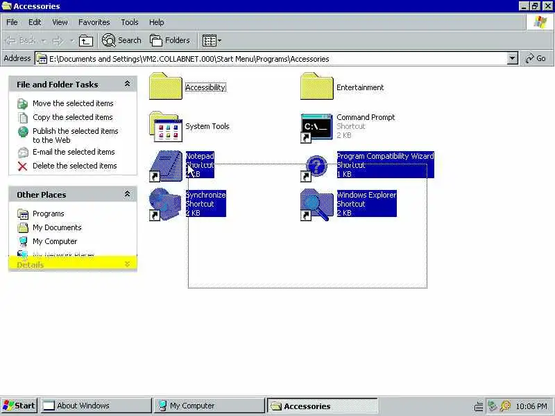Click the Notepad shortcut icon
Image resolution: width=555 pixels, height=416 pixels.
click(166, 166)
